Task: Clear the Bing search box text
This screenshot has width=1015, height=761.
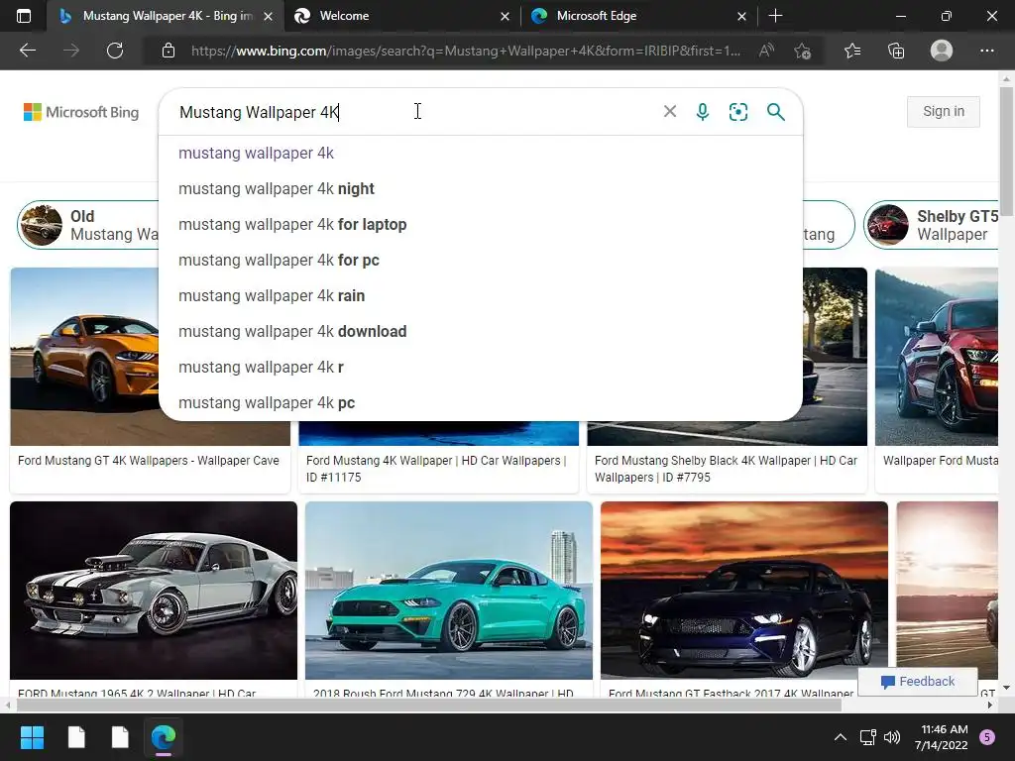Action: [x=670, y=111]
